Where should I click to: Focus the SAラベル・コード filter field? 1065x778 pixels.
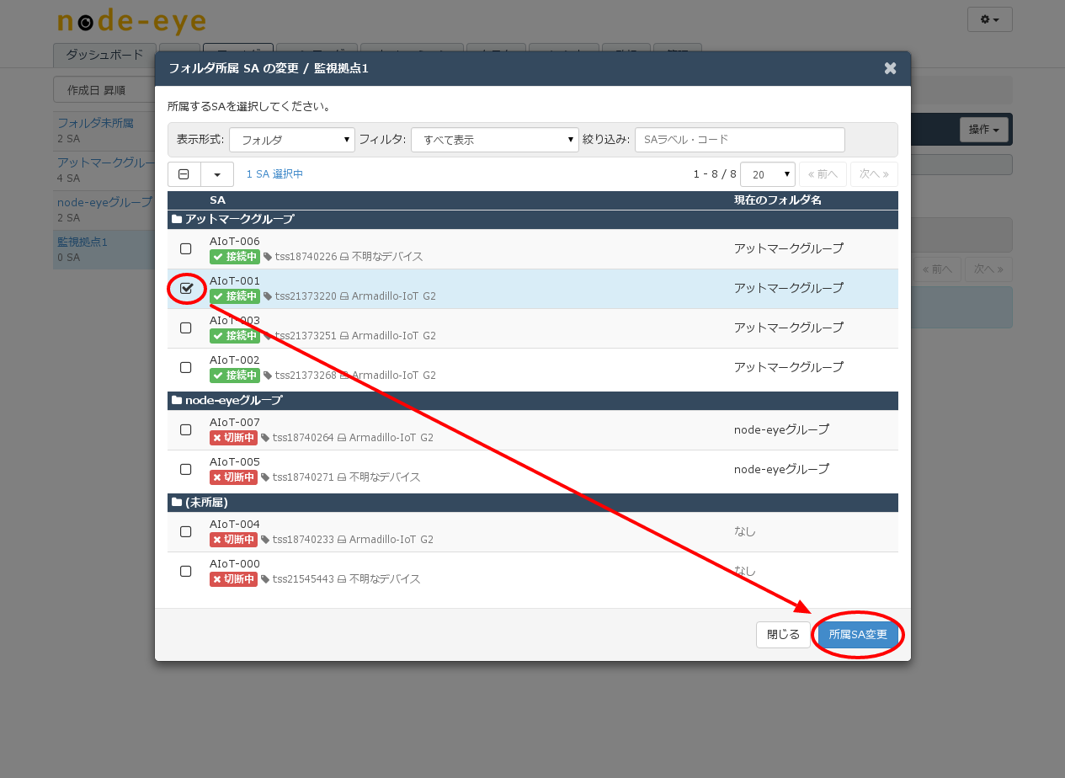click(x=739, y=140)
